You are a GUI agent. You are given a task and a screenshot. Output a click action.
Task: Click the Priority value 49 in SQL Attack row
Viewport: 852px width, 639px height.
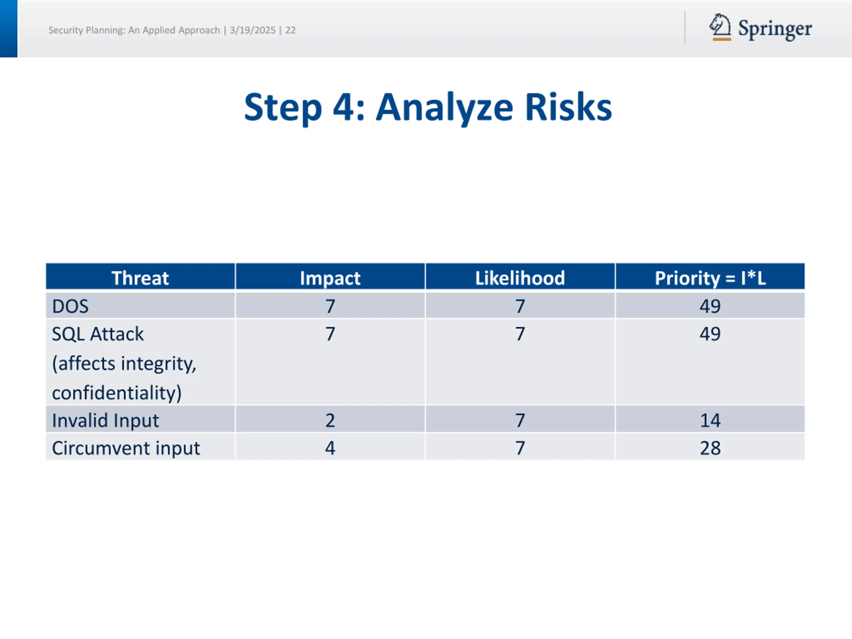click(710, 334)
